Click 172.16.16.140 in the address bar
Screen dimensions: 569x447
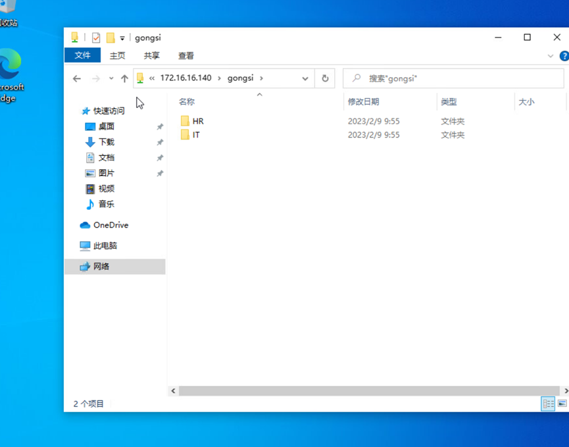point(186,78)
